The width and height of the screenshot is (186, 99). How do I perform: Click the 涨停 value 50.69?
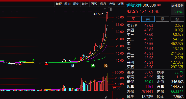pos(149,72)
